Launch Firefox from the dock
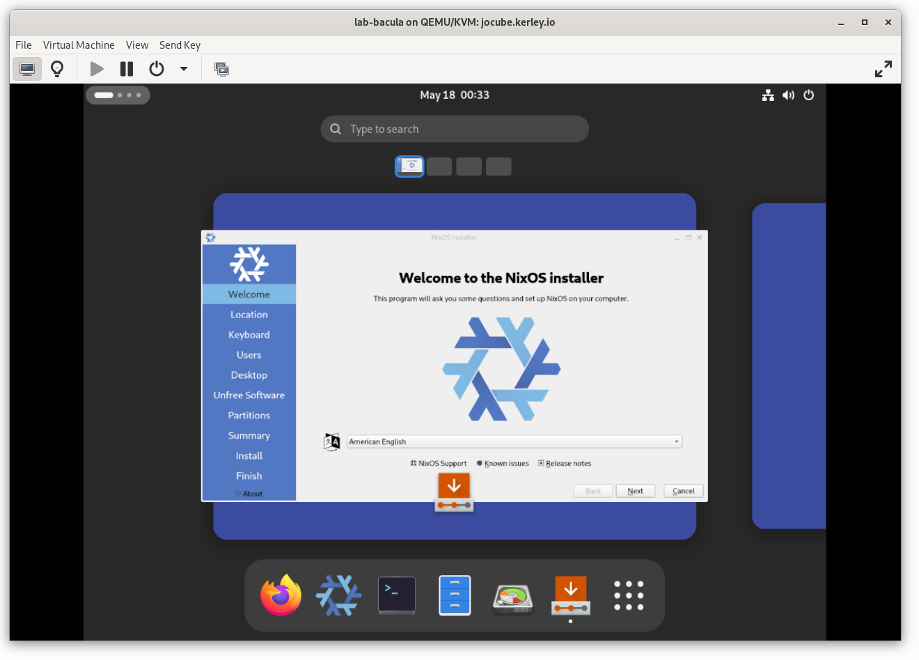 [x=281, y=595]
